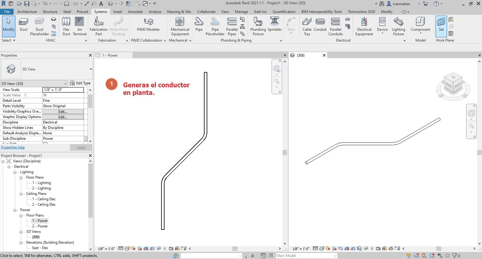The image size is (482, 259).
Task: Open the Fabrication Part tool
Action: point(99,27)
